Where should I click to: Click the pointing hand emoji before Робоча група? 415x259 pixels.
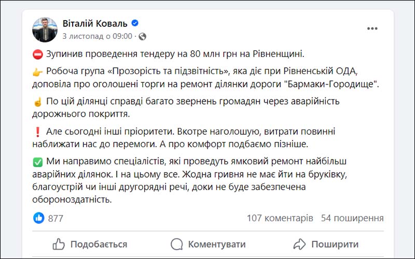(37, 72)
